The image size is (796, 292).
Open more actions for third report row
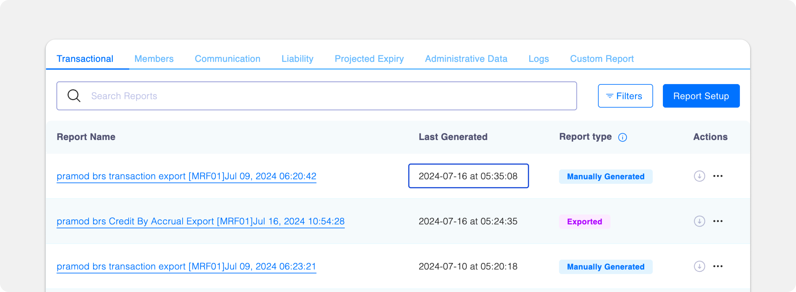pyautogui.click(x=717, y=266)
